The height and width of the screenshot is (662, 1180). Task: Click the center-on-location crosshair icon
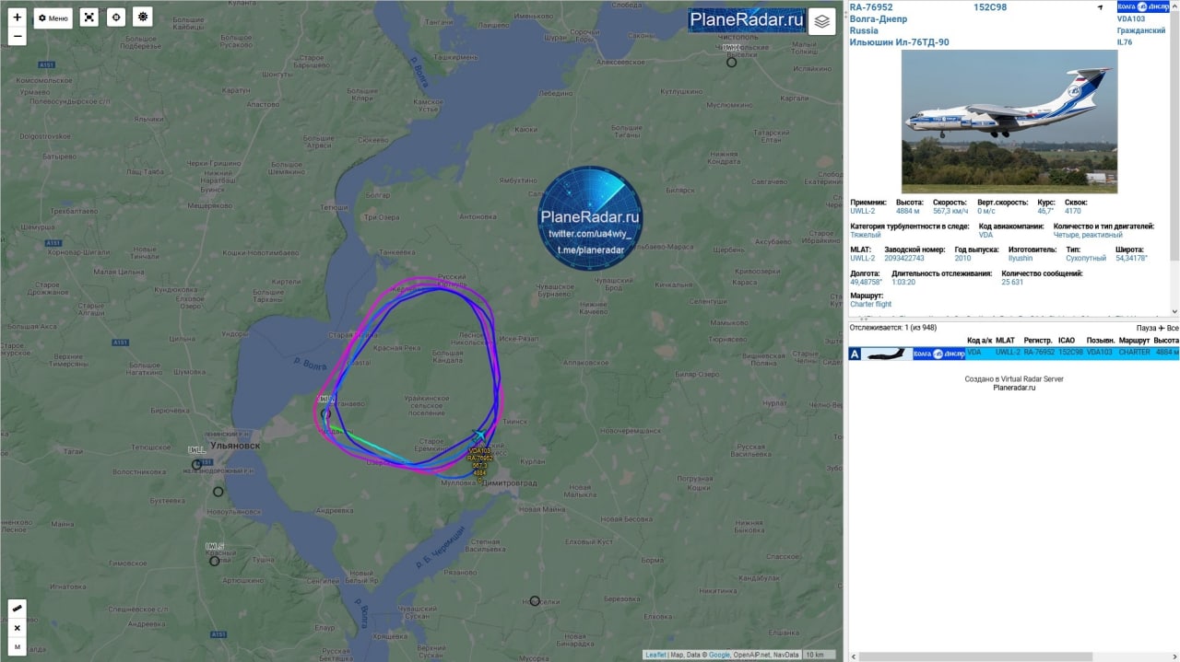115,17
